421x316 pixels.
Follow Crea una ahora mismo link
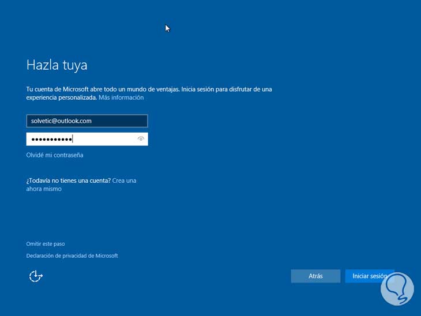[81, 185]
